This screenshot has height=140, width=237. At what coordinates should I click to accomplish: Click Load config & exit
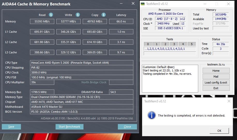point(216,82)
